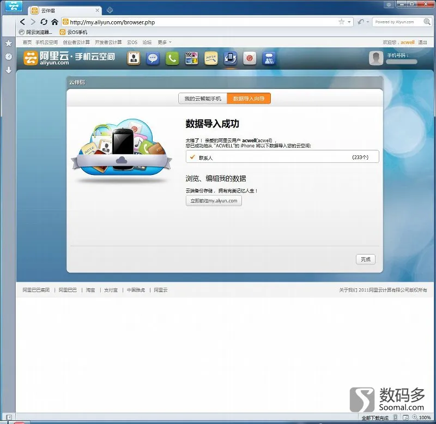The height and width of the screenshot is (424, 436).
Task: Open the Photos gallery icon
Action: (x=192, y=58)
